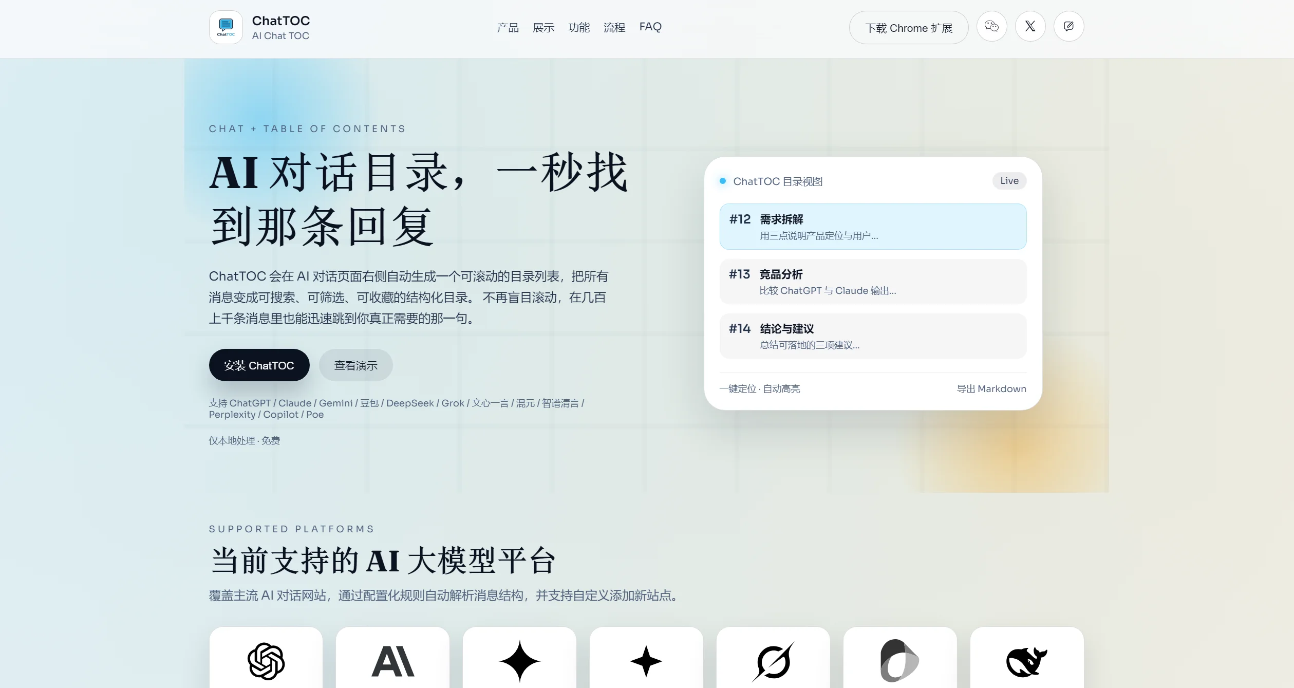Open the X (Twitter) profile icon
1294x688 pixels.
(x=1030, y=26)
